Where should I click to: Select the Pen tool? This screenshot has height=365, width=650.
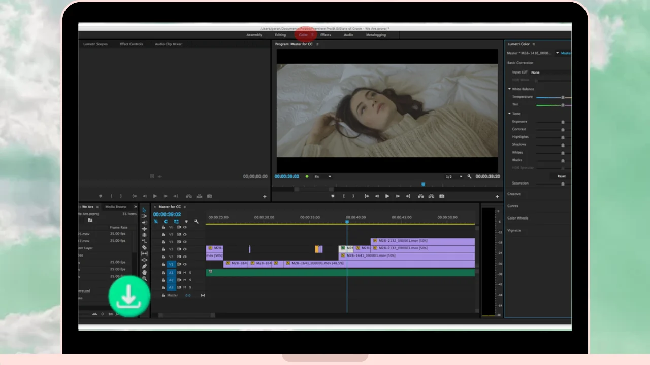pos(144,266)
